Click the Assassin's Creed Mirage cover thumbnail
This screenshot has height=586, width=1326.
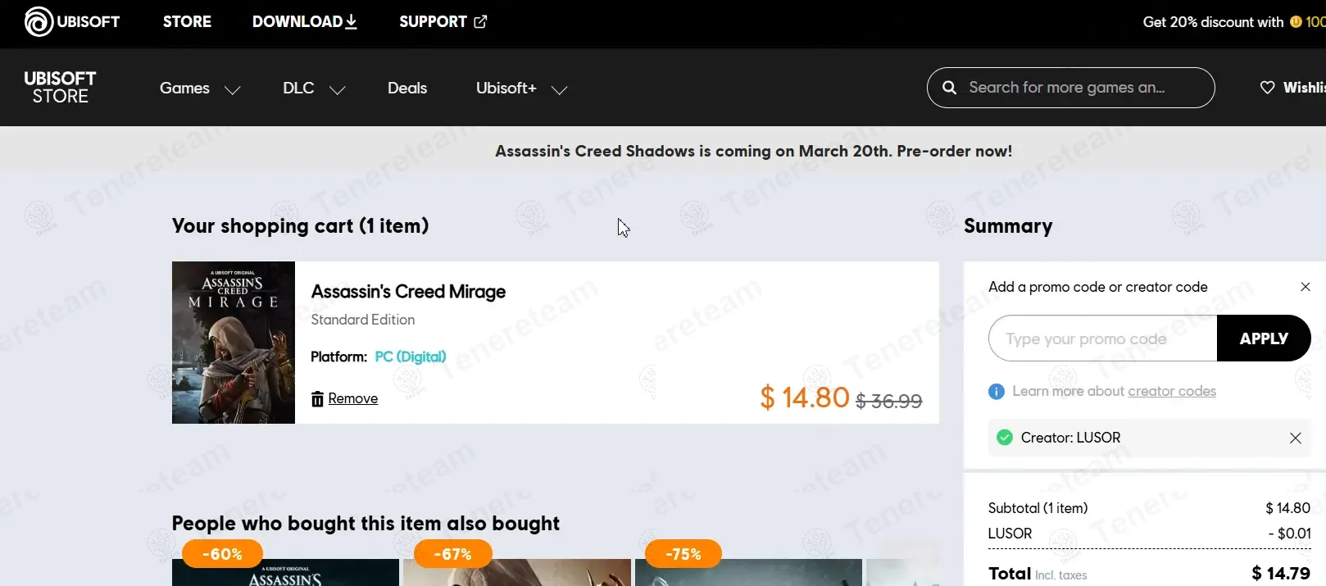234,343
